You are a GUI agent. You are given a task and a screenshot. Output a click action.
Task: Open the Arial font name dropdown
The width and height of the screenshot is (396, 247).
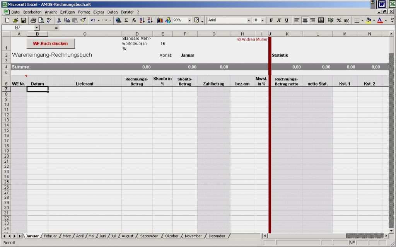[249, 20]
